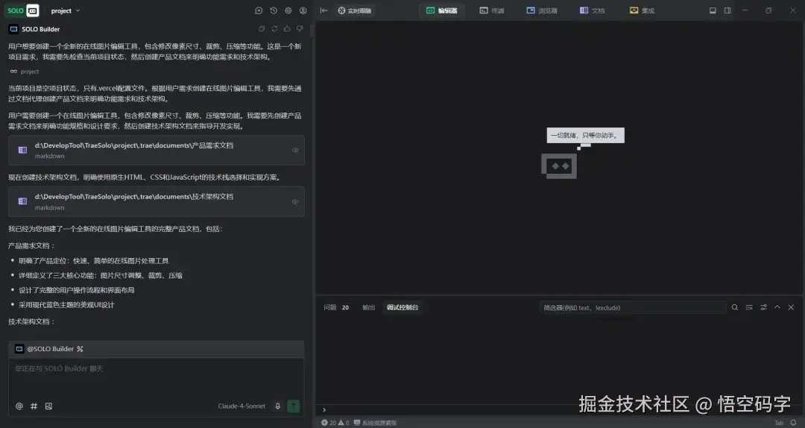Image resolution: width=805 pixels, height=428 pixels.
Task: Preview 技术架构文档 with its eye icon
Action: [x=295, y=201]
